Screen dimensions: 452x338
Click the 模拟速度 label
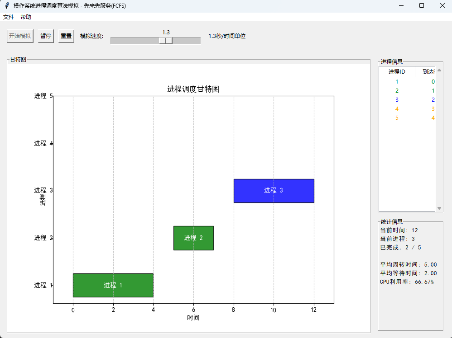point(91,36)
